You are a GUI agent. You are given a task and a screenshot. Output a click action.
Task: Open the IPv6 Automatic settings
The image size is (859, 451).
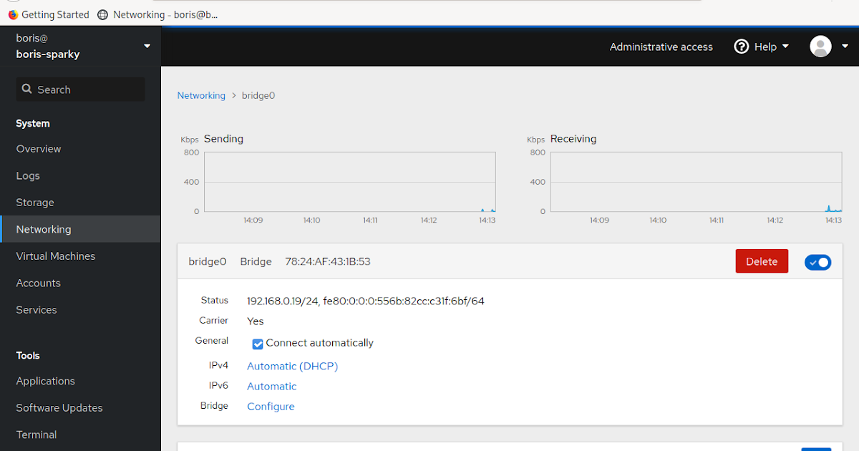271,386
